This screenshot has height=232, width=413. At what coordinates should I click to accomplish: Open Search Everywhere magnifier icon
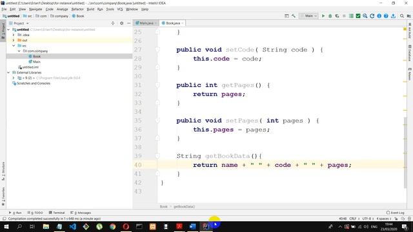click(402, 16)
